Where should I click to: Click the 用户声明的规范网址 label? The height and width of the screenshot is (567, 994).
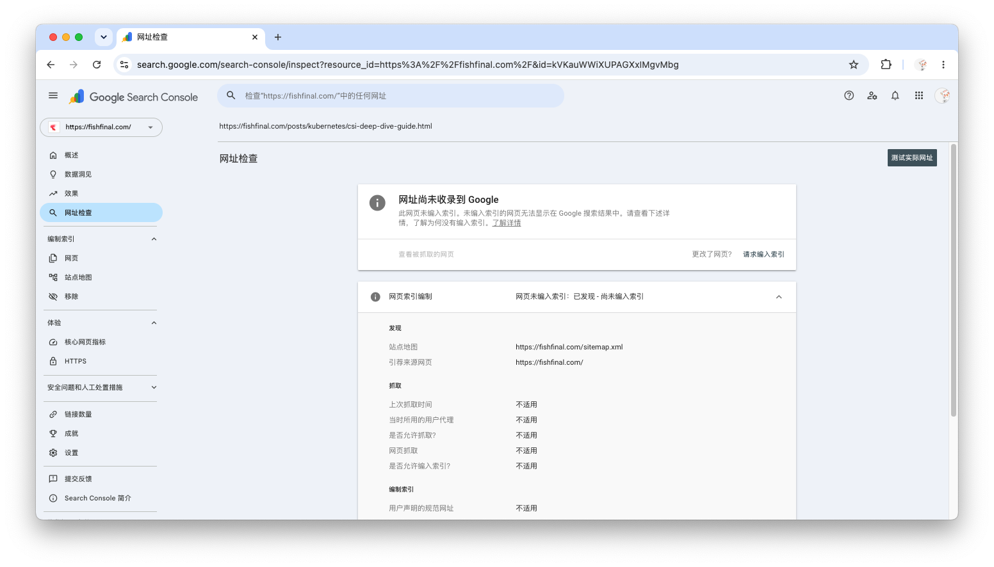point(421,509)
